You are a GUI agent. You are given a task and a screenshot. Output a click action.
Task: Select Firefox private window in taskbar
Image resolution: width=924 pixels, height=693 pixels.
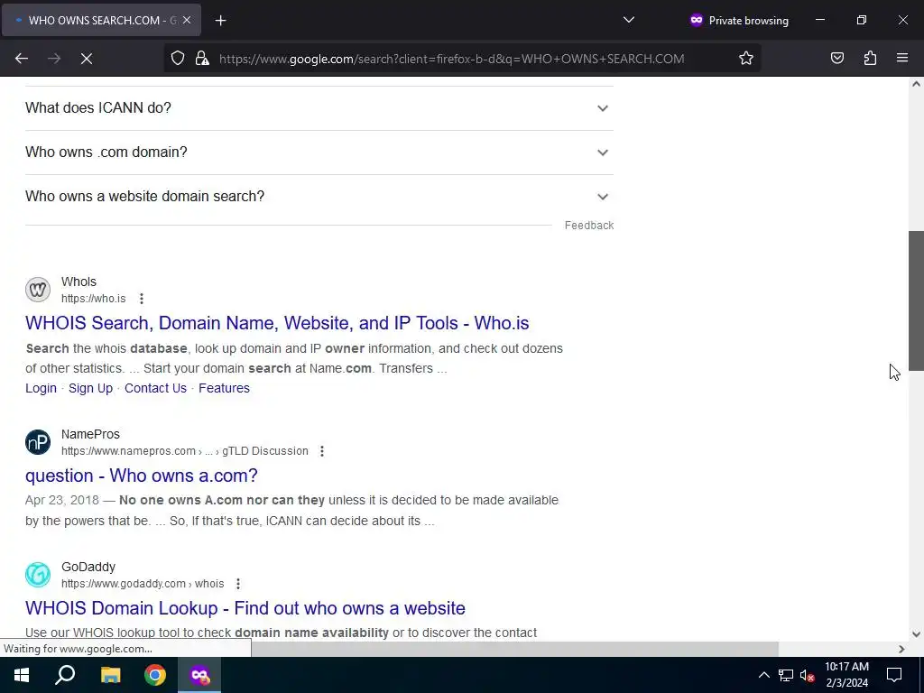click(199, 675)
